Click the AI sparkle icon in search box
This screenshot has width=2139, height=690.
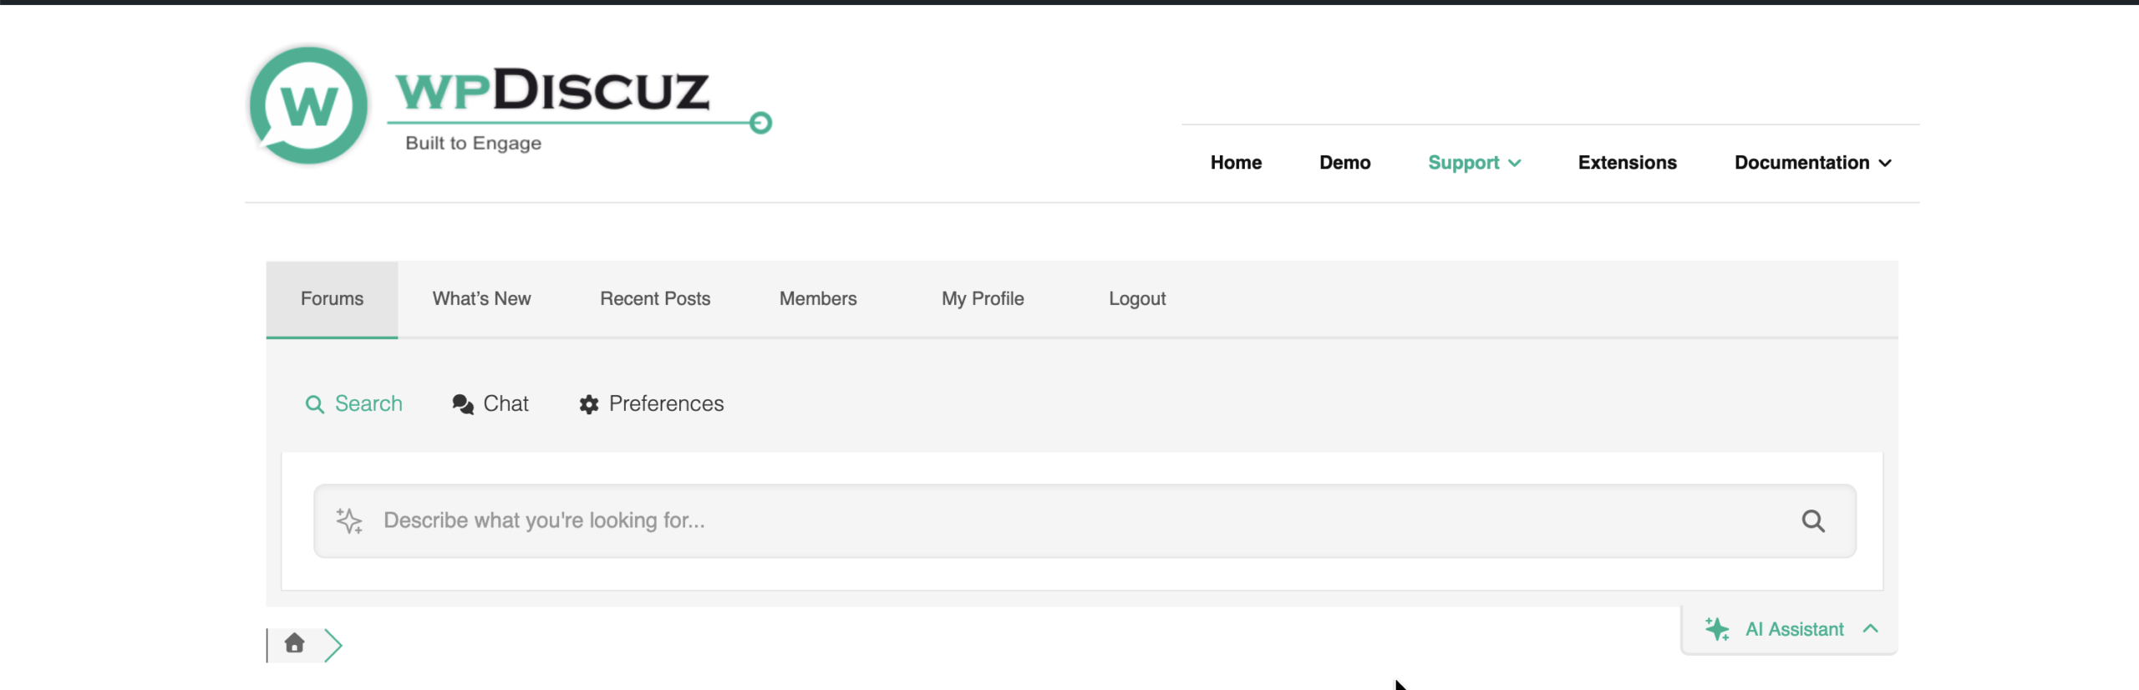click(x=349, y=520)
